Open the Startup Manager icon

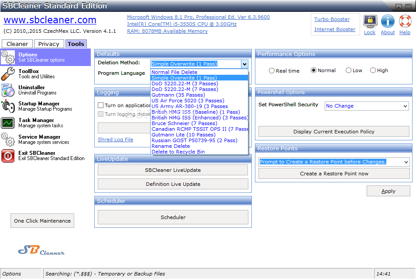coord(8,106)
